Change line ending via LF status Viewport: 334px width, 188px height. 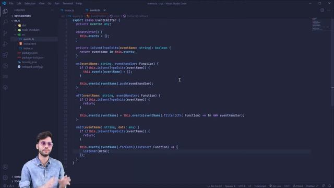pos(249,186)
